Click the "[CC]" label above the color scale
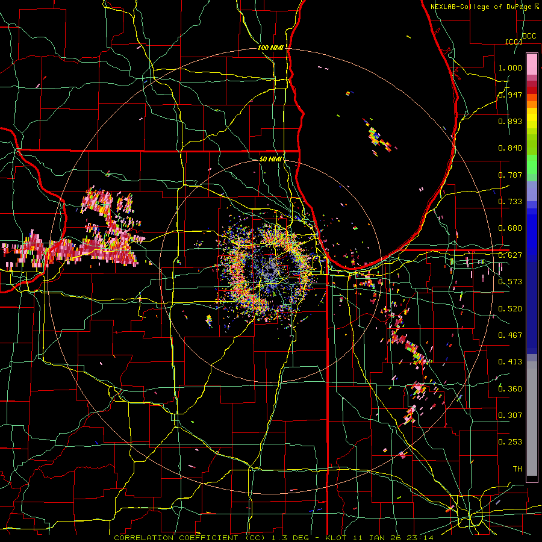 coord(513,42)
